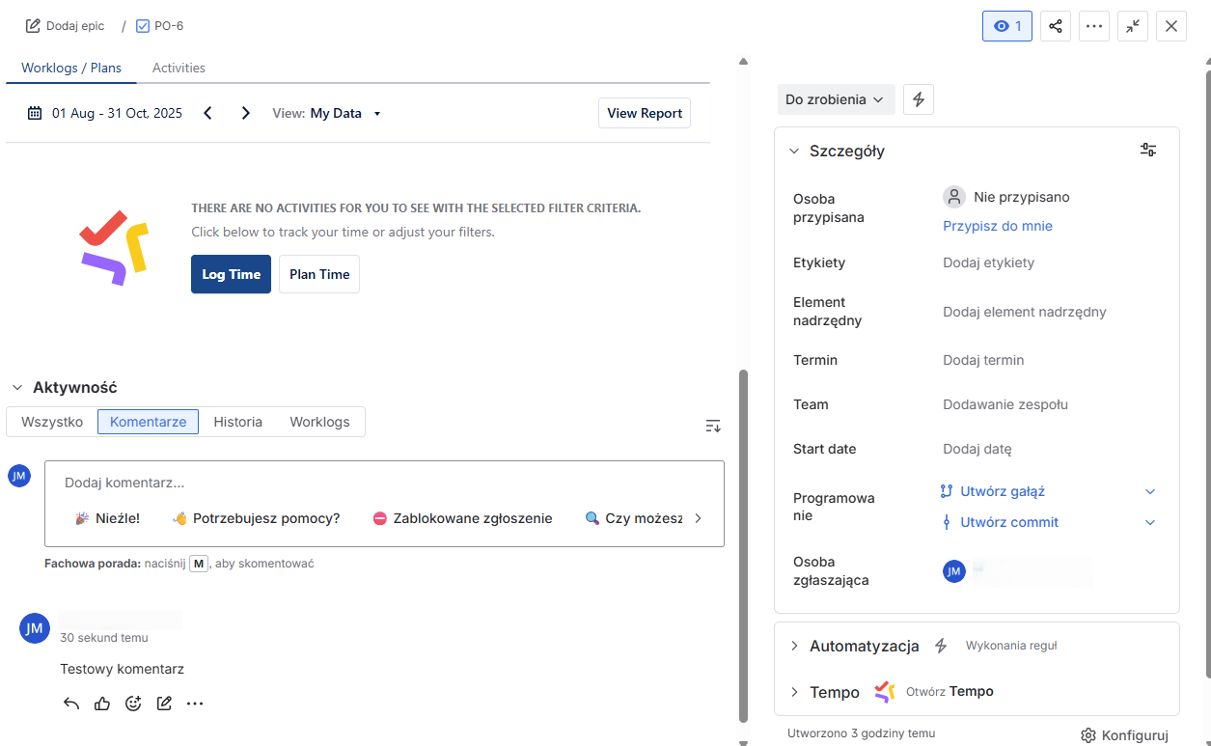The image size is (1211, 746).
Task: Open the View My Data dropdown
Action: tap(327, 113)
